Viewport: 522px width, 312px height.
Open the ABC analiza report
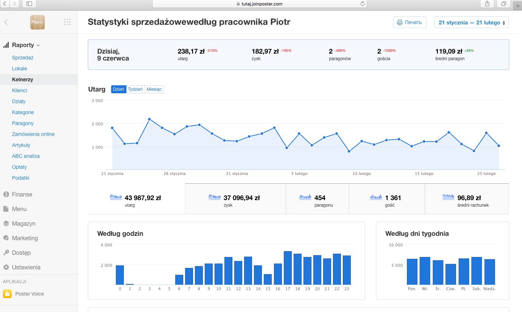[x=26, y=156]
